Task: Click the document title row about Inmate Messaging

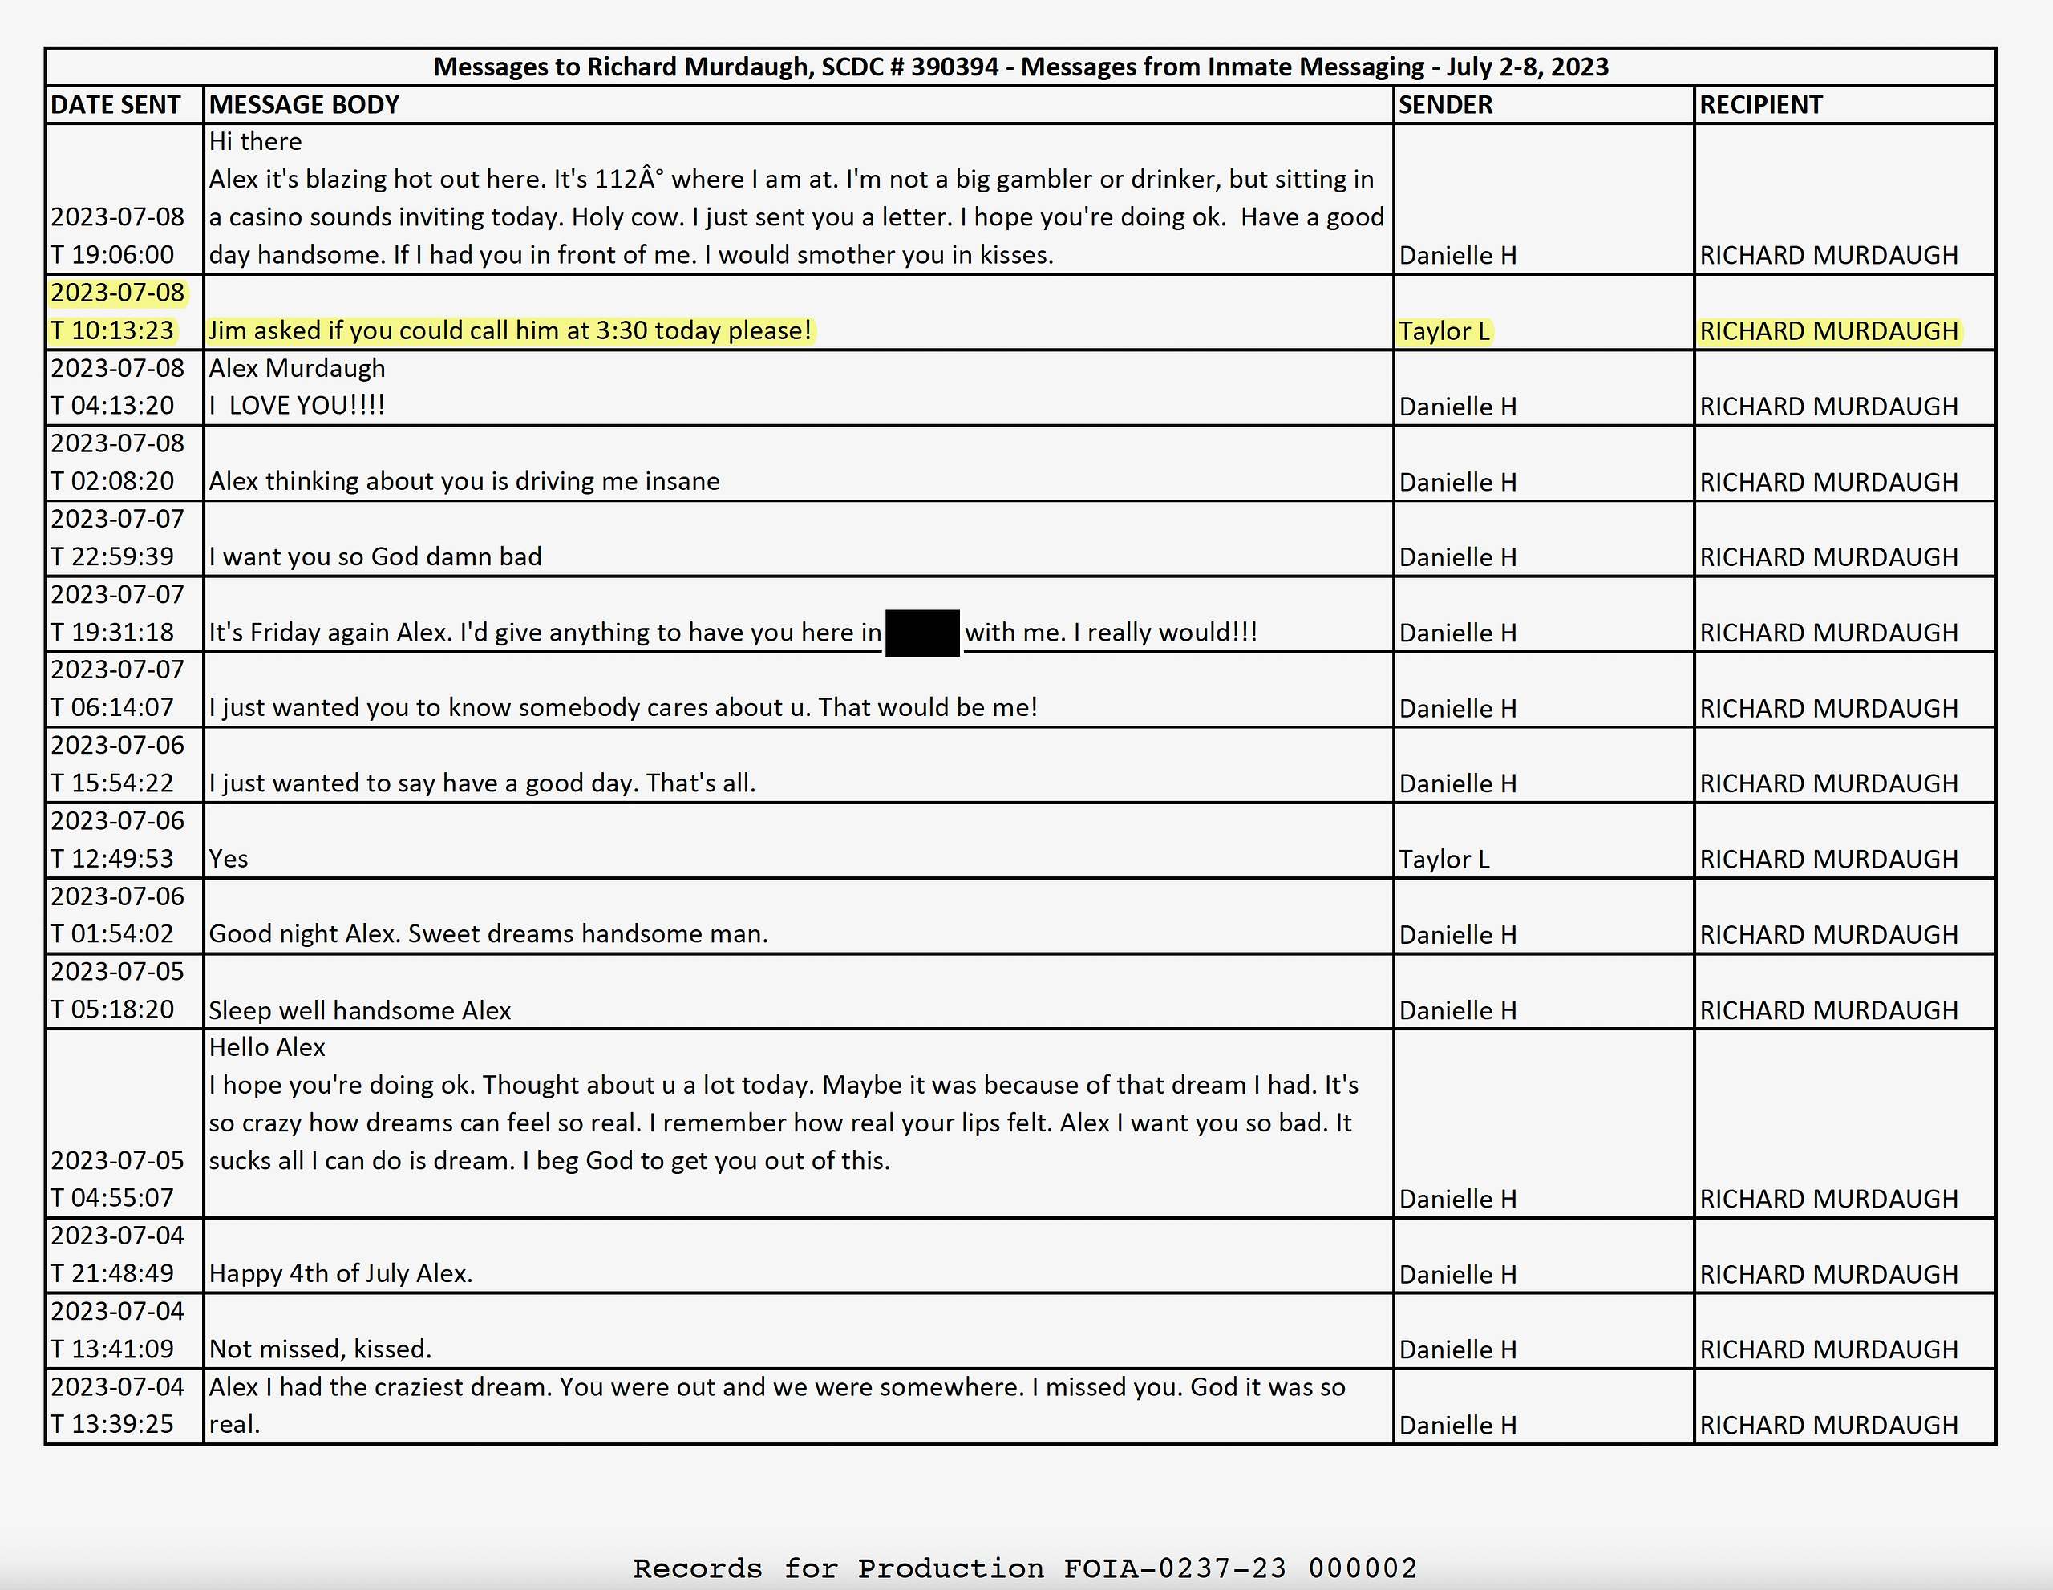Action: [x=1020, y=67]
